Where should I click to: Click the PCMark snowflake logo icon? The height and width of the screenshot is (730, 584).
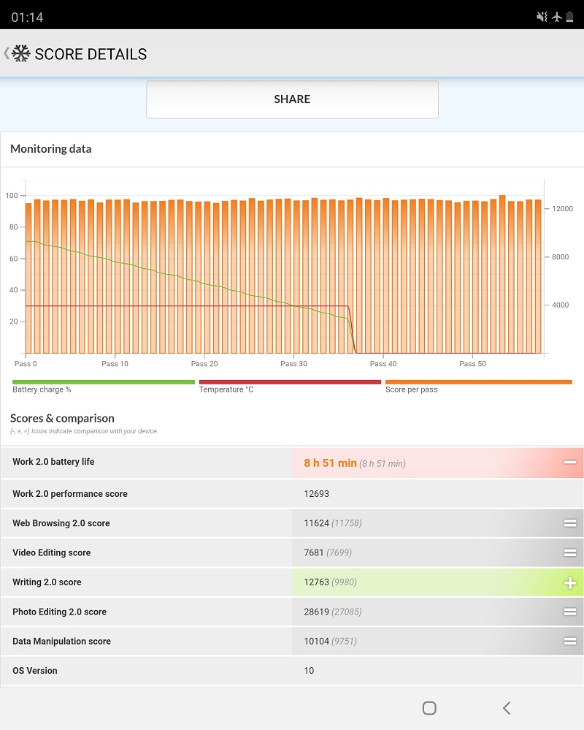[x=21, y=53]
